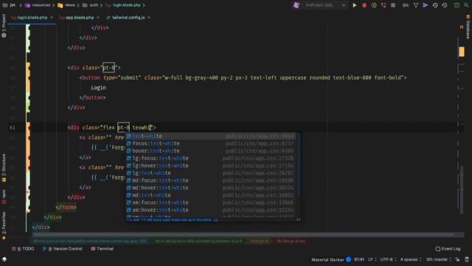Click the jet project breadcrumb
Screen dimensions: 472x266
tap(10, 5)
